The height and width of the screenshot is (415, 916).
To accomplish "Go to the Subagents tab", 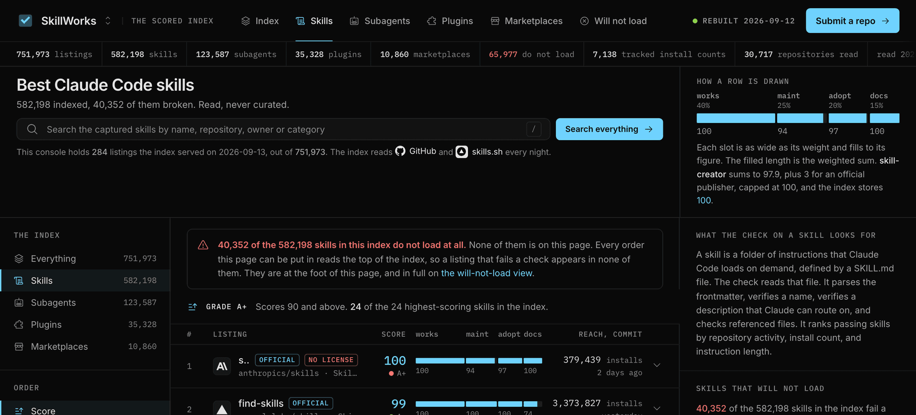I will click(x=380, y=21).
